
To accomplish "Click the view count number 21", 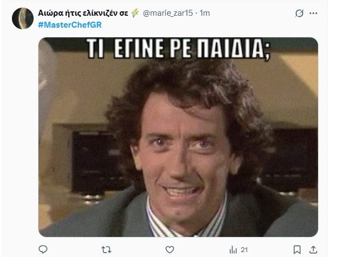I will (x=244, y=250).
